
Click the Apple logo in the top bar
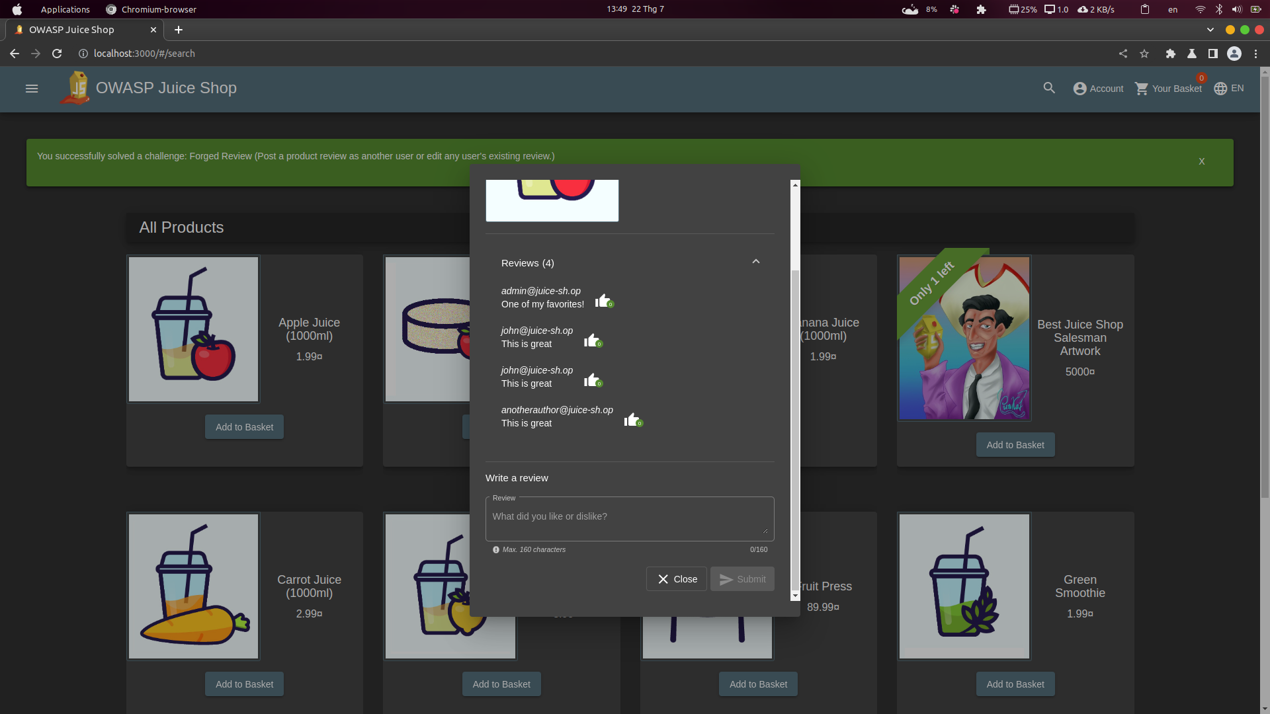click(x=17, y=9)
